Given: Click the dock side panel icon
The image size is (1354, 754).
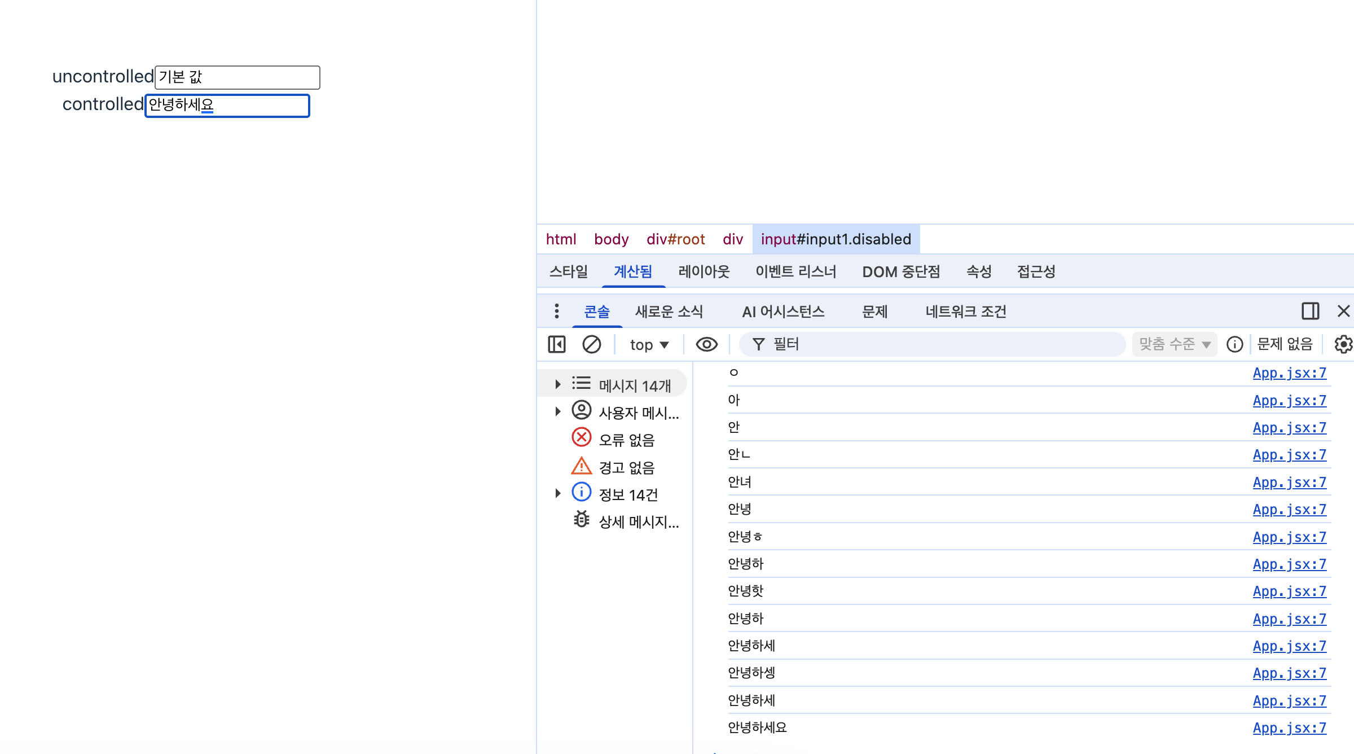Looking at the screenshot, I should (1310, 311).
